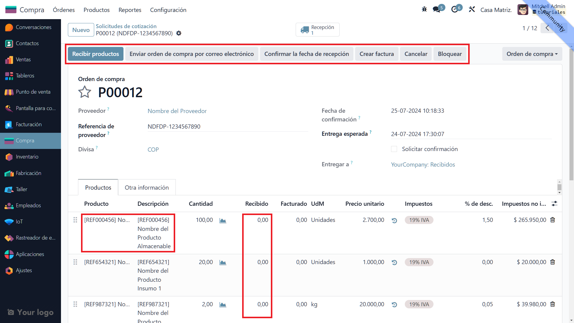Enable the Solicitar confirmación checkbox

(x=394, y=149)
